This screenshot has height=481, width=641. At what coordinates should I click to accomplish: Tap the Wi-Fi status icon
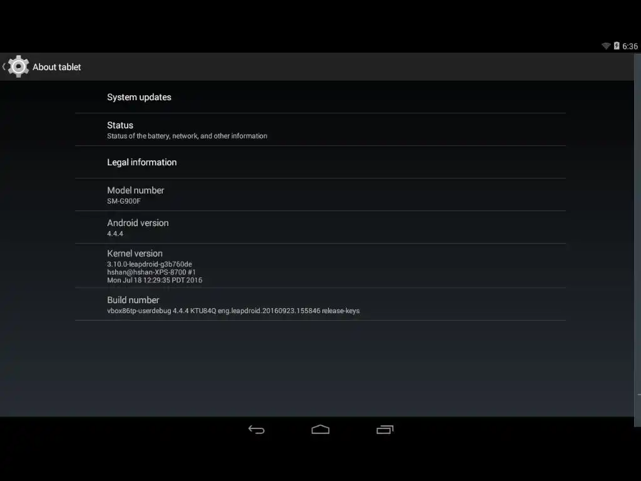coord(606,46)
